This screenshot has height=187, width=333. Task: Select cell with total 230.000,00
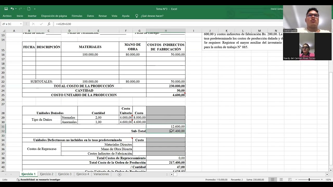(x=166, y=86)
